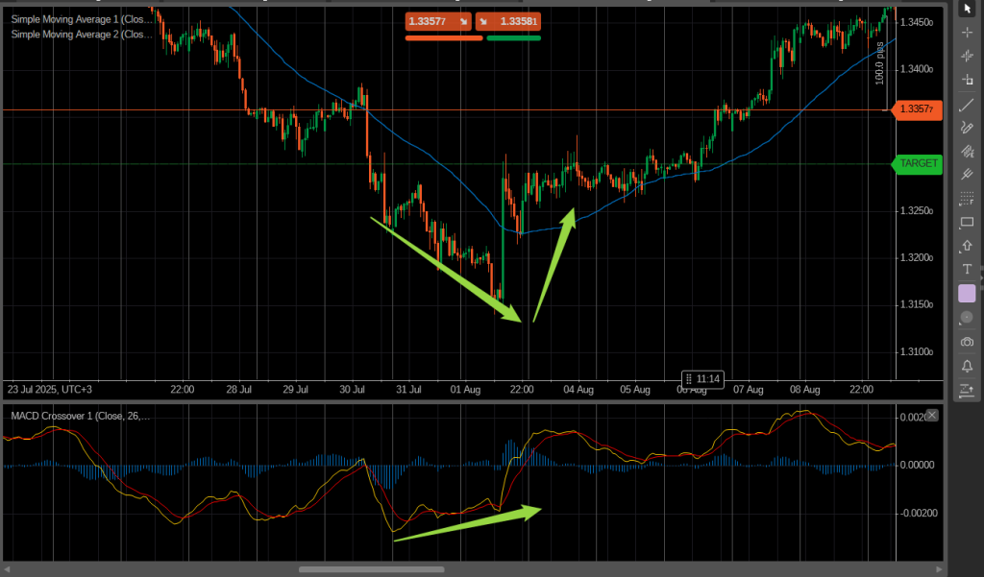984x577 pixels.
Task: Select the trend line drawing tool
Action: click(x=967, y=104)
